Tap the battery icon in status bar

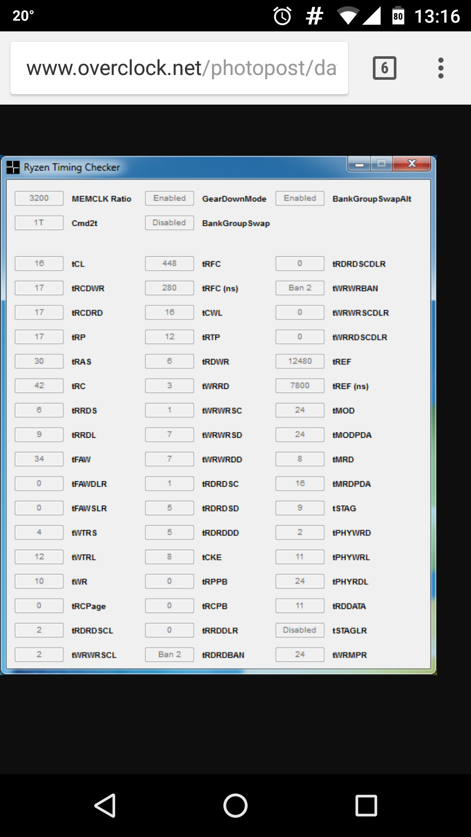398,16
